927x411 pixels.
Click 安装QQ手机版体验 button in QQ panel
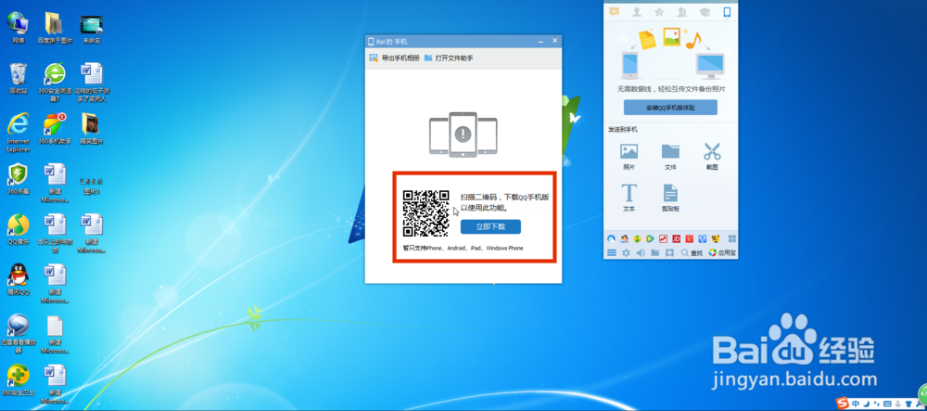pos(670,108)
